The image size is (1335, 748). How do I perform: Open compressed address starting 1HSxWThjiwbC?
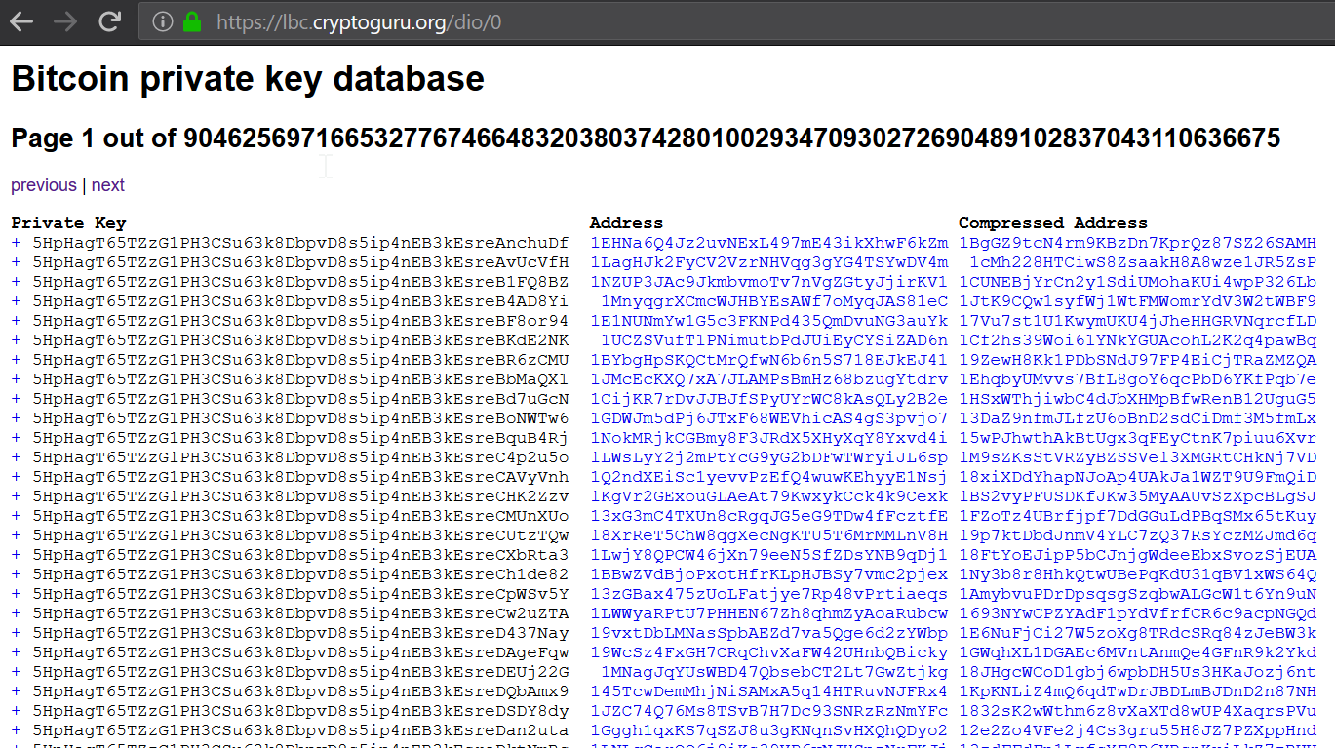(1137, 399)
